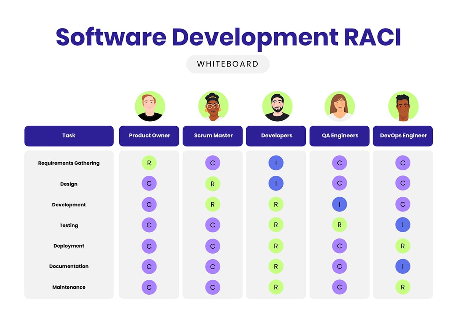Screen dimensions: 456x319
Task: Click Developers R badge for Deployment
Action: pyautogui.click(x=276, y=246)
